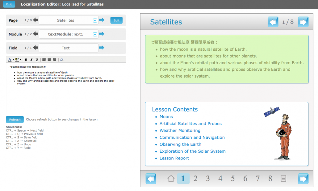Align text to center icon

(49, 60)
